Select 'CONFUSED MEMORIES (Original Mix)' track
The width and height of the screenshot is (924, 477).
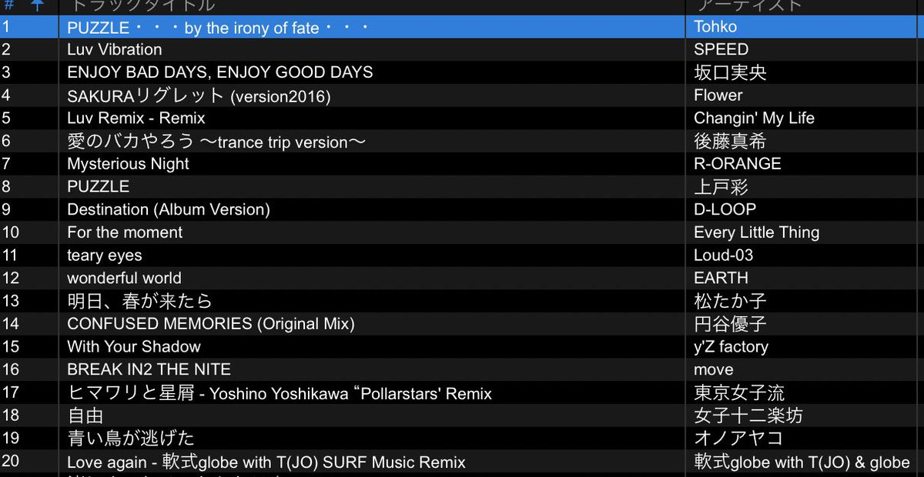point(211,324)
